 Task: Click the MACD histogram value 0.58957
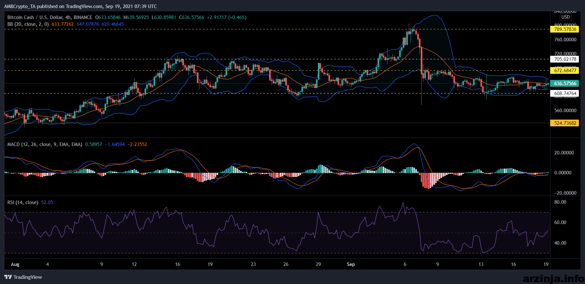tap(94, 144)
